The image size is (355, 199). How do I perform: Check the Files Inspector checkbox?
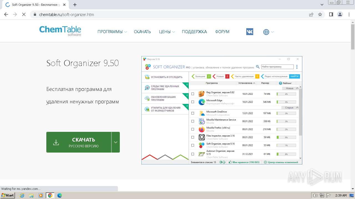(x=193, y=137)
